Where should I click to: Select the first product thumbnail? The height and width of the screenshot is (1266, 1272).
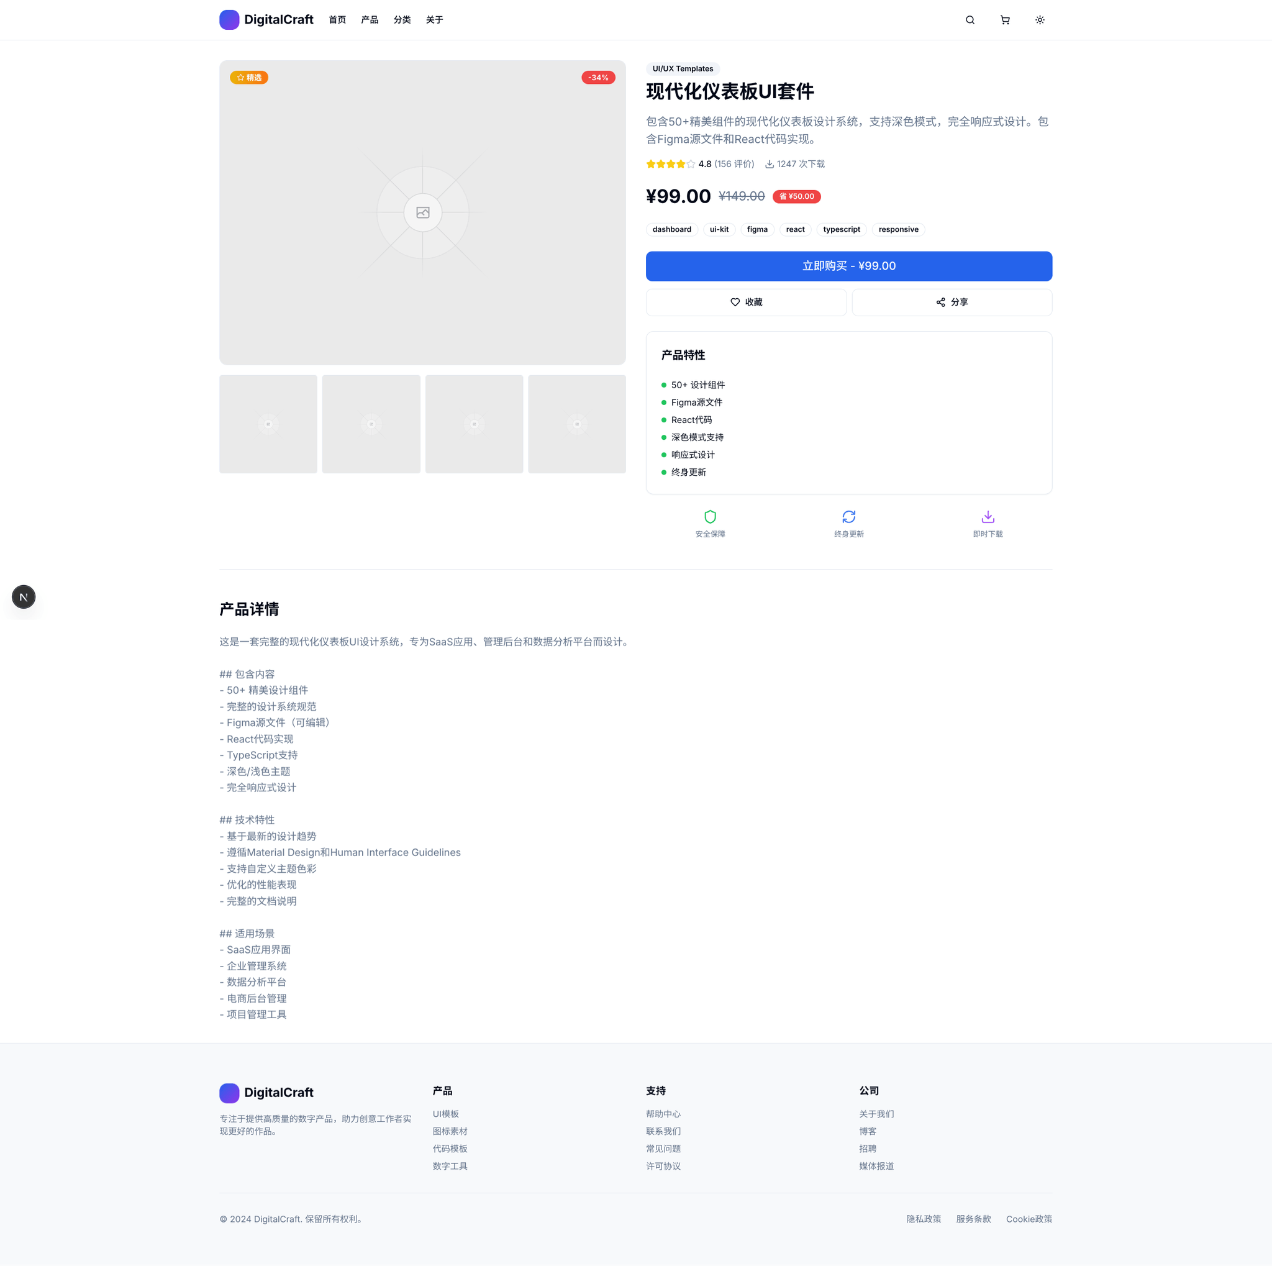point(268,424)
